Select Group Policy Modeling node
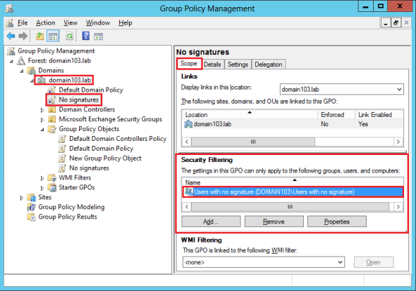The width and height of the screenshot is (416, 291). pos(71,207)
